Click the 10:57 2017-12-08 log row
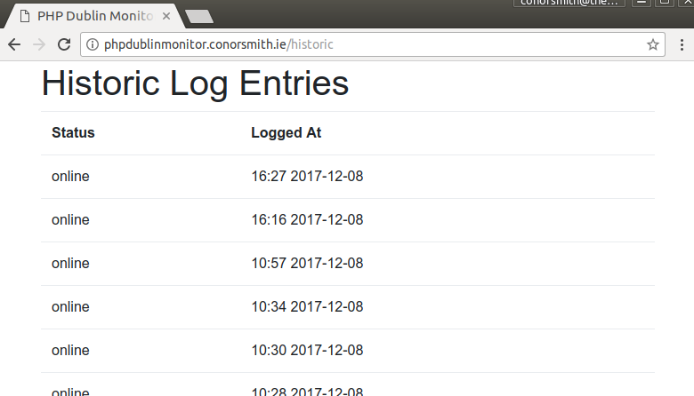The width and height of the screenshot is (694, 396). pos(347,264)
